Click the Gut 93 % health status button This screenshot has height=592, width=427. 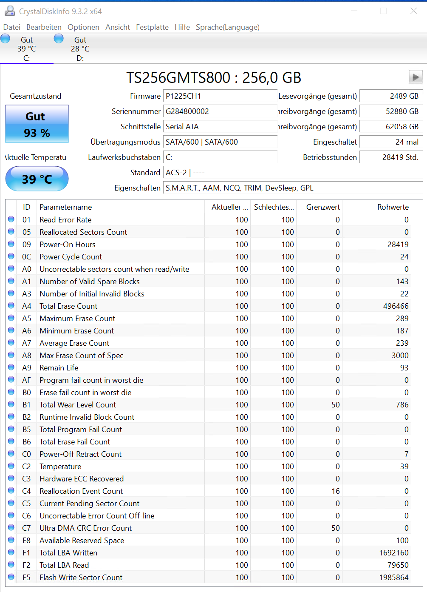tap(37, 124)
